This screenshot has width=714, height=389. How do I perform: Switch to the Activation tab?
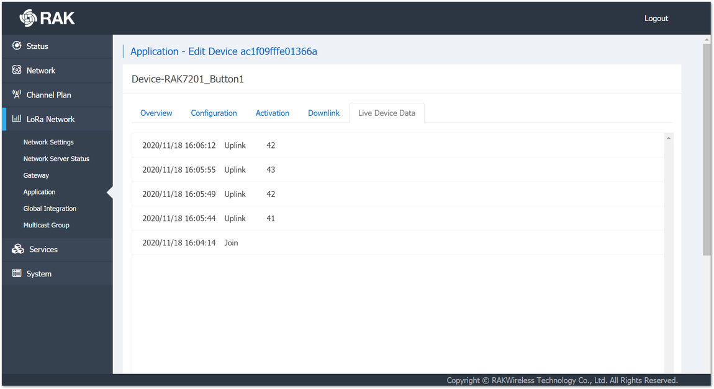pos(273,113)
